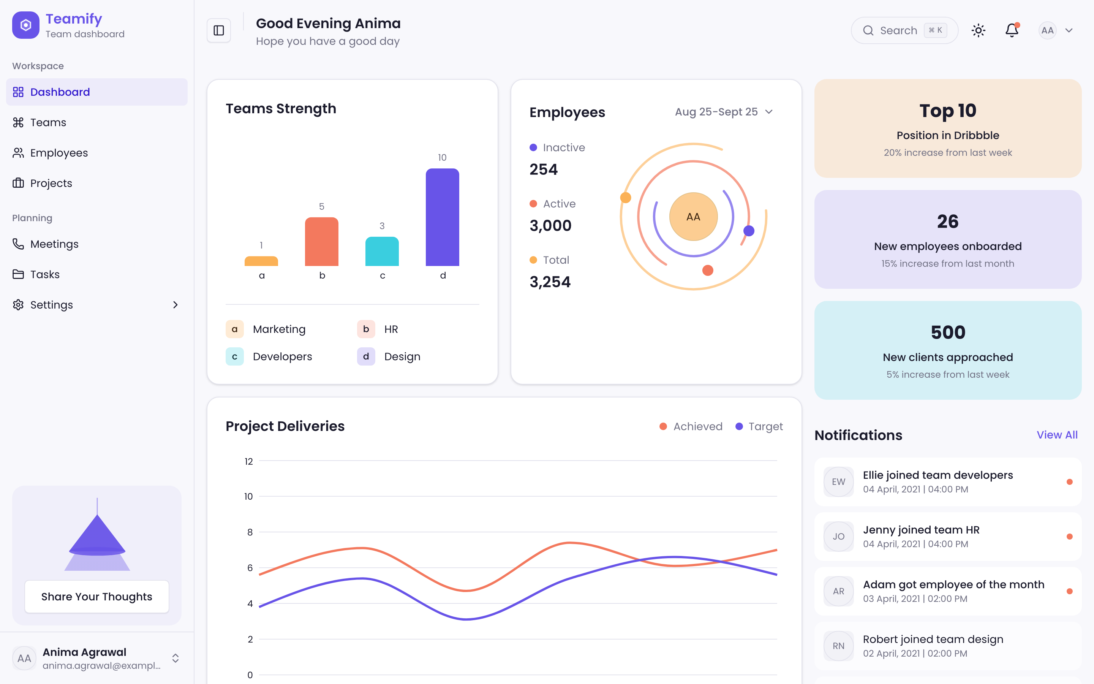Open Ellie joined team developers notification
Screen dimensions: 1094x684
(x=947, y=481)
